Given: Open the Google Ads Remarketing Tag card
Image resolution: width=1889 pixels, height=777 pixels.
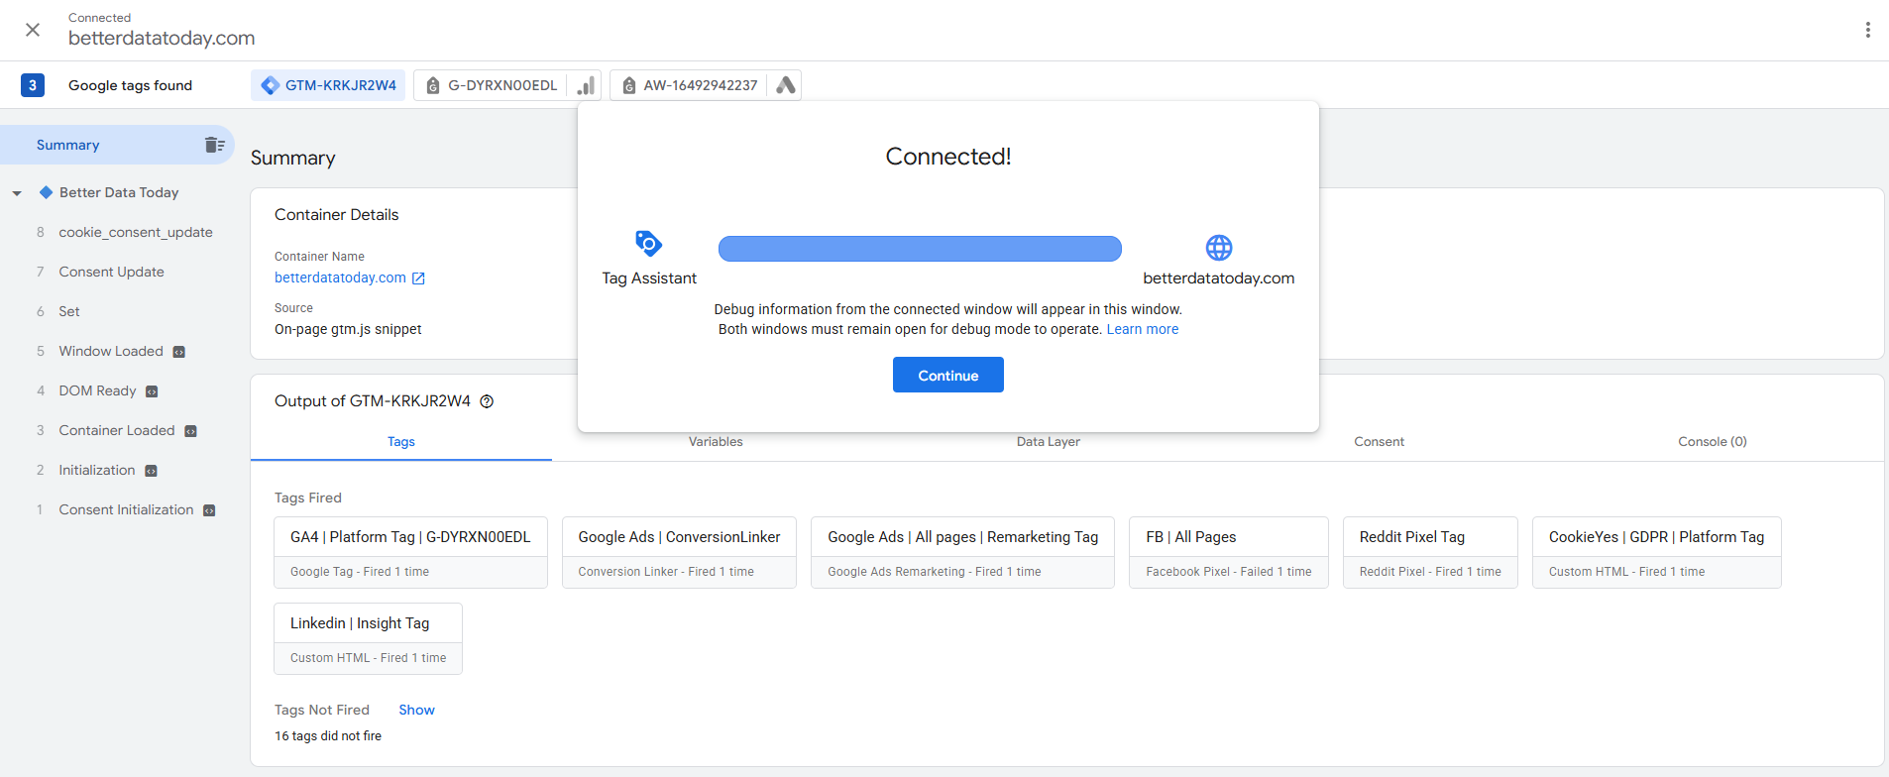Looking at the screenshot, I should click(962, 552).
